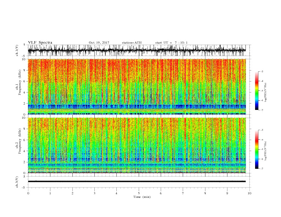Click the ch.3 flat voltage trace

tap(137, 182)
